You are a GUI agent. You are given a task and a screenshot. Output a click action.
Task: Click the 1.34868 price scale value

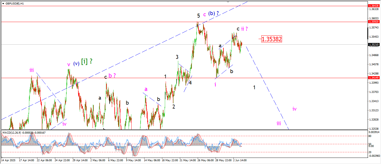pyautogui.click(x=374, y=55)
